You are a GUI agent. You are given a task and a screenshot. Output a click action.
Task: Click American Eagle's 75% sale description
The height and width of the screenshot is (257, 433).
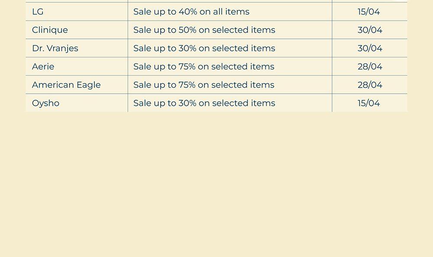204,85
